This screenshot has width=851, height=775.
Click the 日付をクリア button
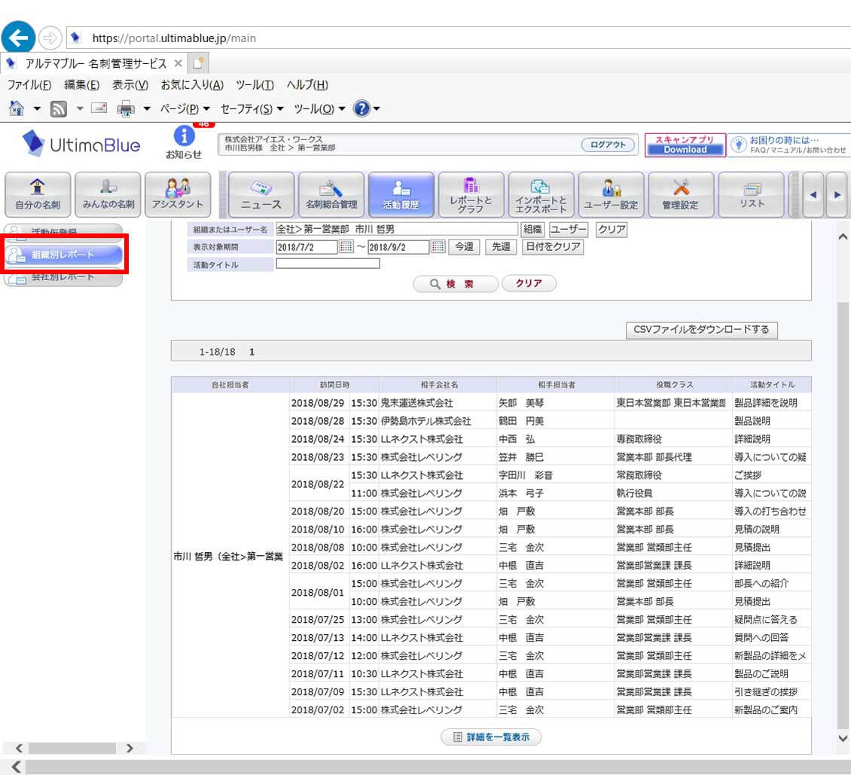[x=553, y=247]
